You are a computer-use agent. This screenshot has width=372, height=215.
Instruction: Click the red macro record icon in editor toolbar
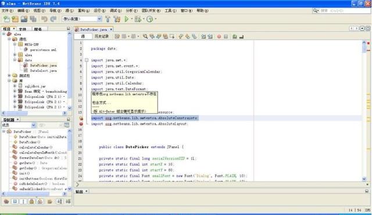click(x=219, y=37)
